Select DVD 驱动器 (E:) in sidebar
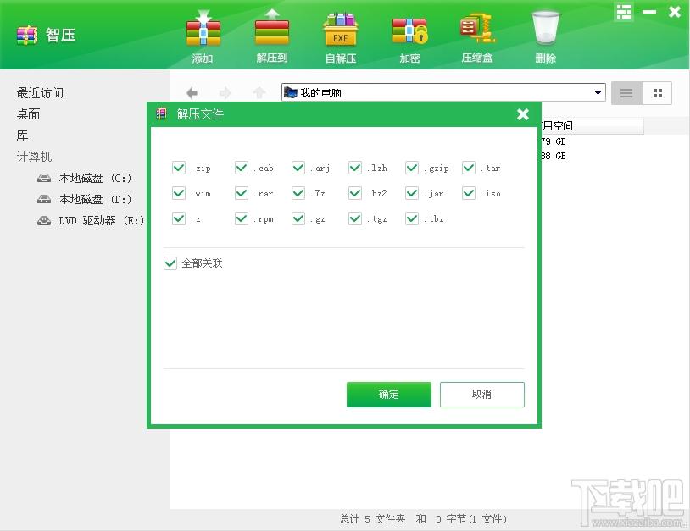 click(90, 220)
